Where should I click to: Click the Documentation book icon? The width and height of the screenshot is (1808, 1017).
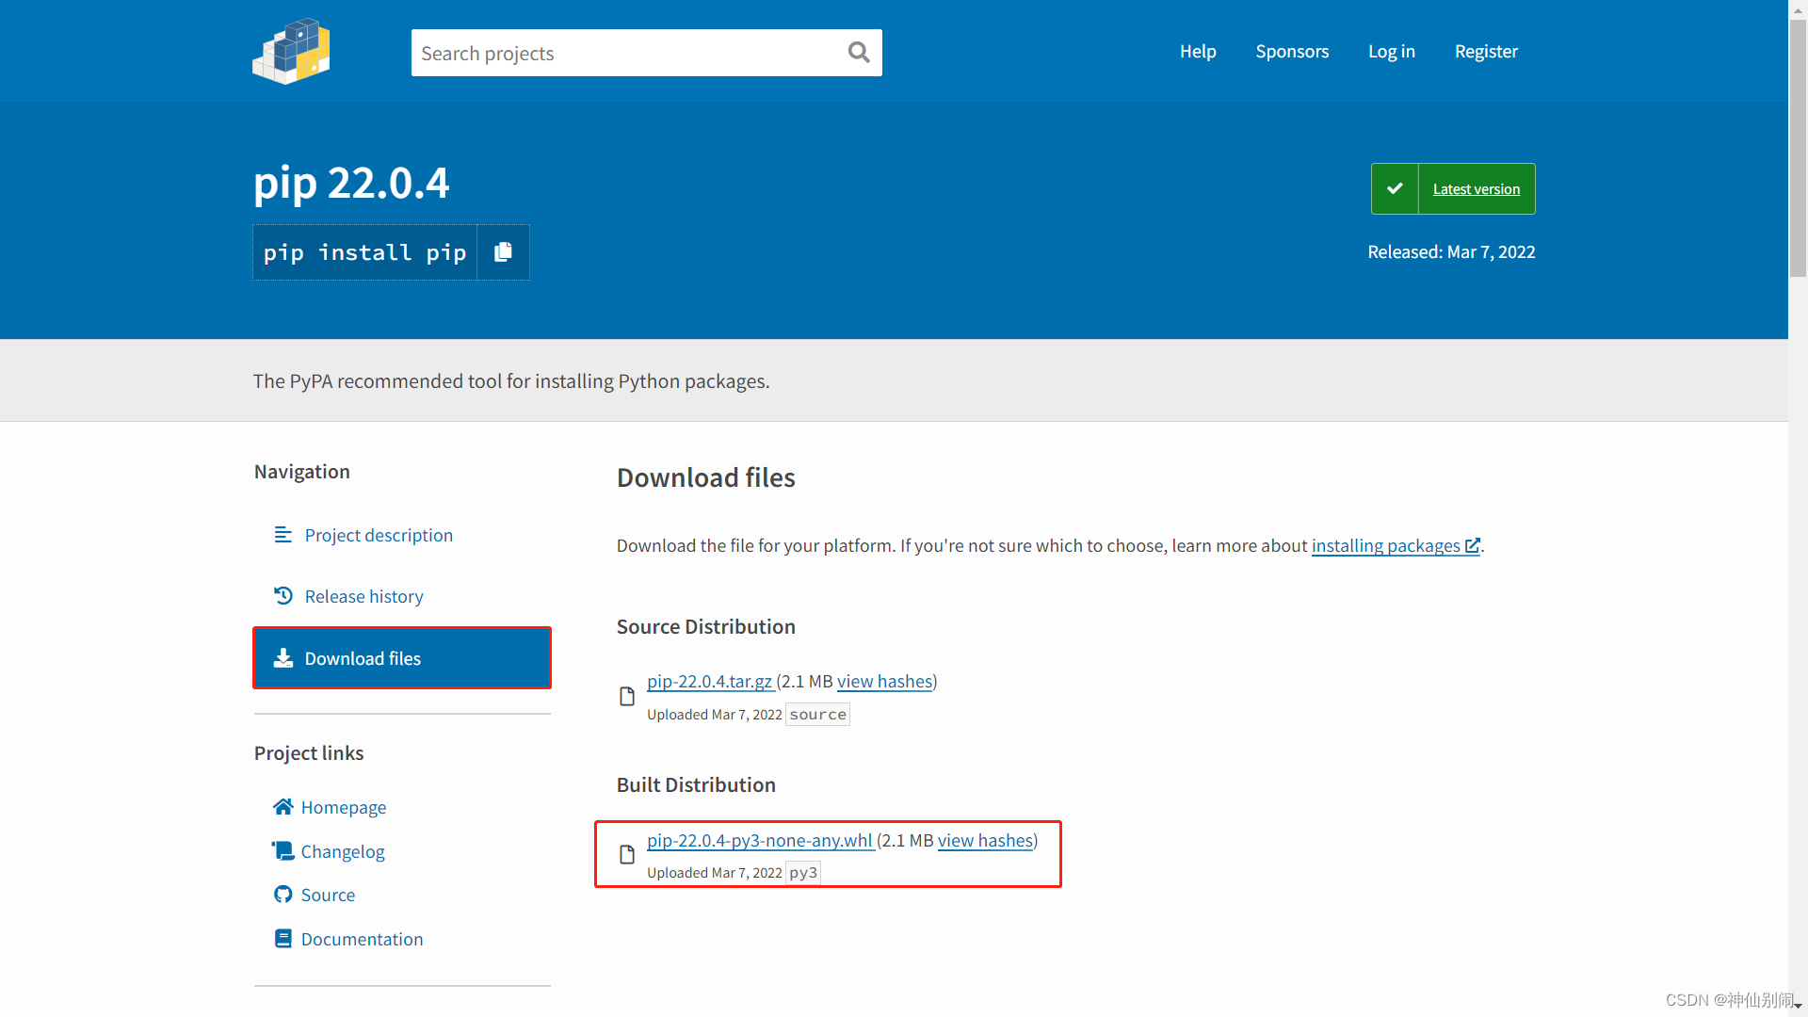pyautogui.click(x=282, y=939)
